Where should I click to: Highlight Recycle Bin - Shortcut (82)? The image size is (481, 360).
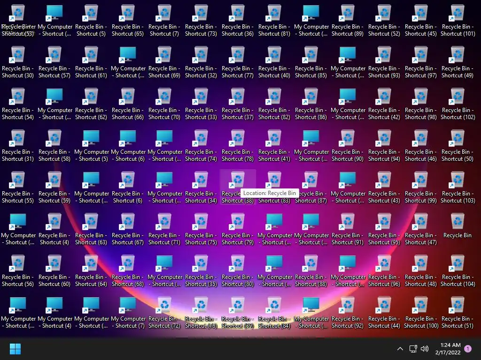(274, 104)
